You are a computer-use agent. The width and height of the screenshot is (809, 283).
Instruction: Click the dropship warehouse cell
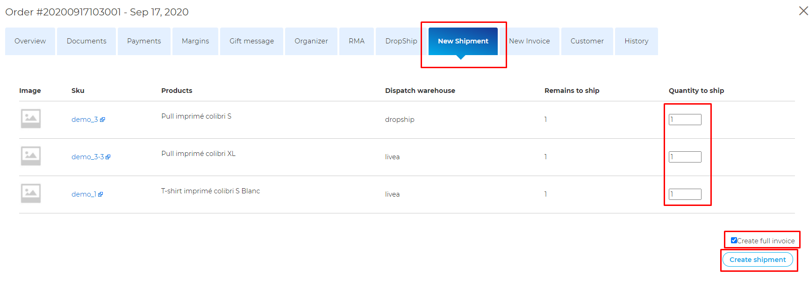[400, 120]
